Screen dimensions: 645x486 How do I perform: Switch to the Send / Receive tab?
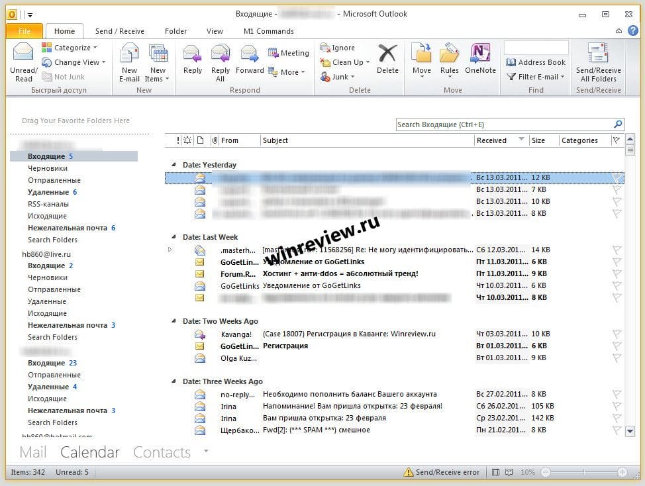tap(119, 31)
